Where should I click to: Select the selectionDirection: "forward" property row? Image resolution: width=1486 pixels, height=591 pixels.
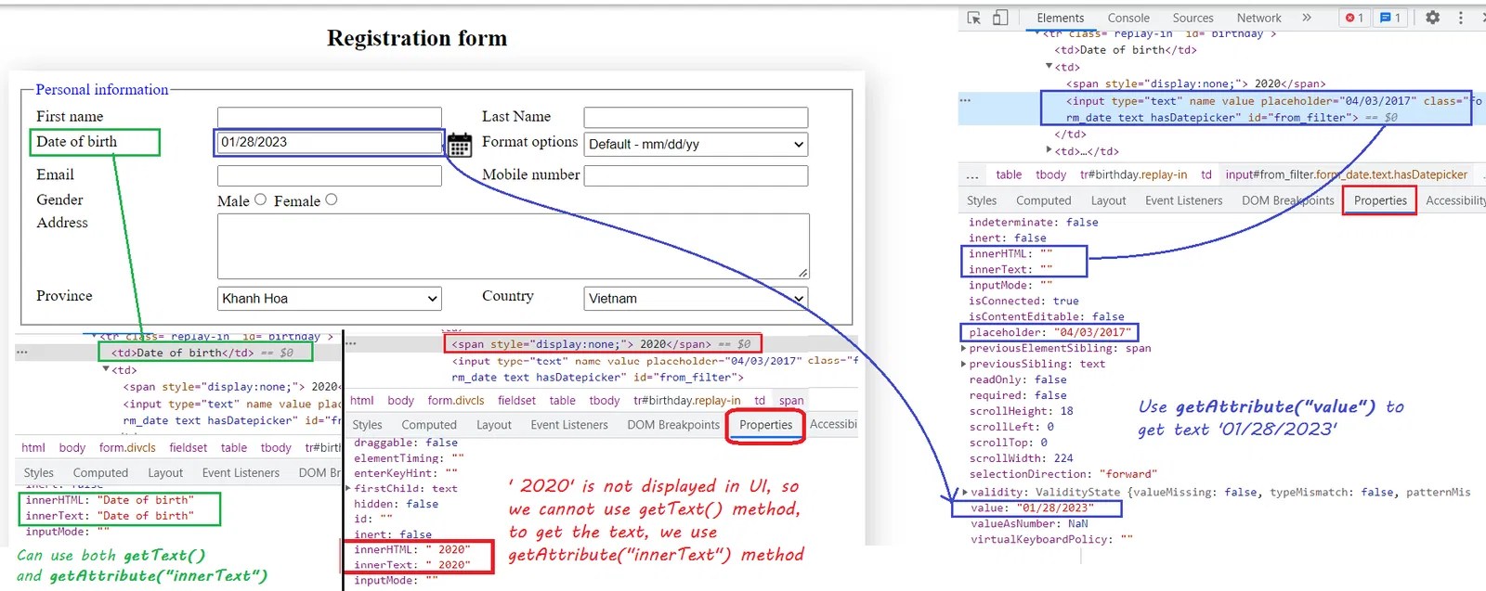click(1062, 474)
